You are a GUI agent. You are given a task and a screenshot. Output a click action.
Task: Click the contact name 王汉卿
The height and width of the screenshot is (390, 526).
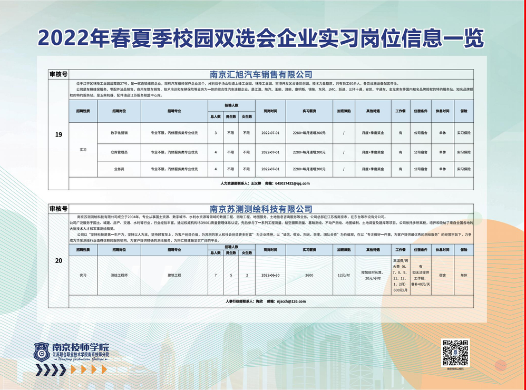(x=256, y=183)
